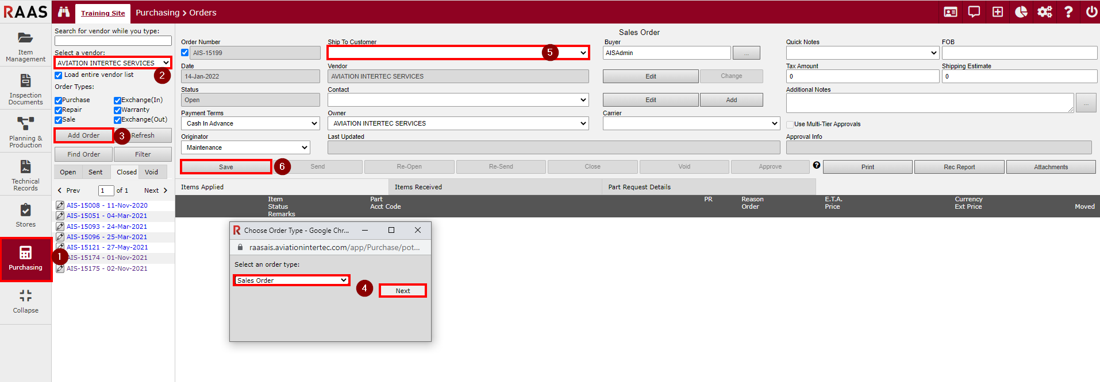Go to Planning & Production

point(25,132)
